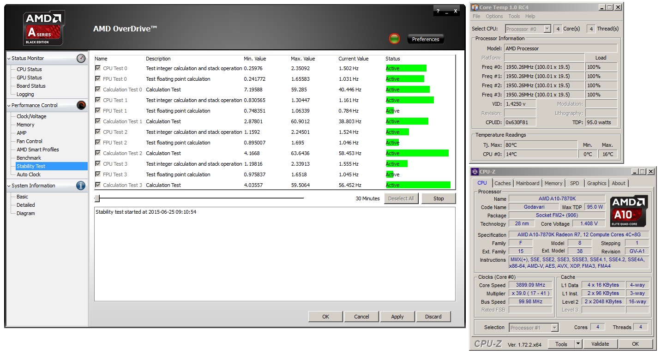Click the Apply button in OverDrive
This screenshot has height=354, width=661.
397,317
